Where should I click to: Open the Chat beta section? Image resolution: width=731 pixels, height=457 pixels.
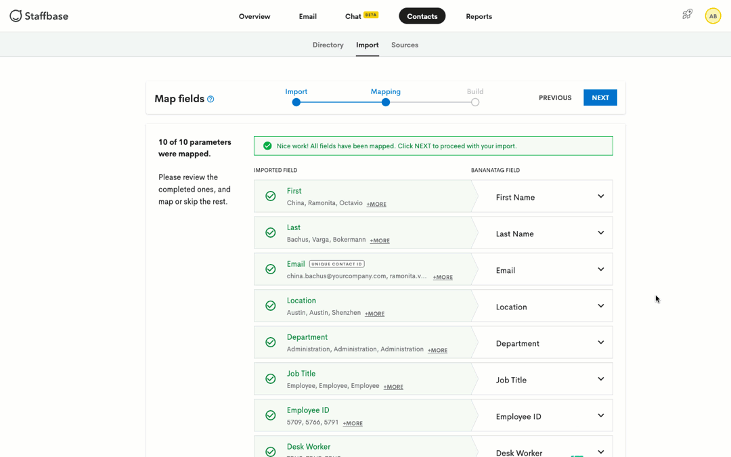[361, 16]
